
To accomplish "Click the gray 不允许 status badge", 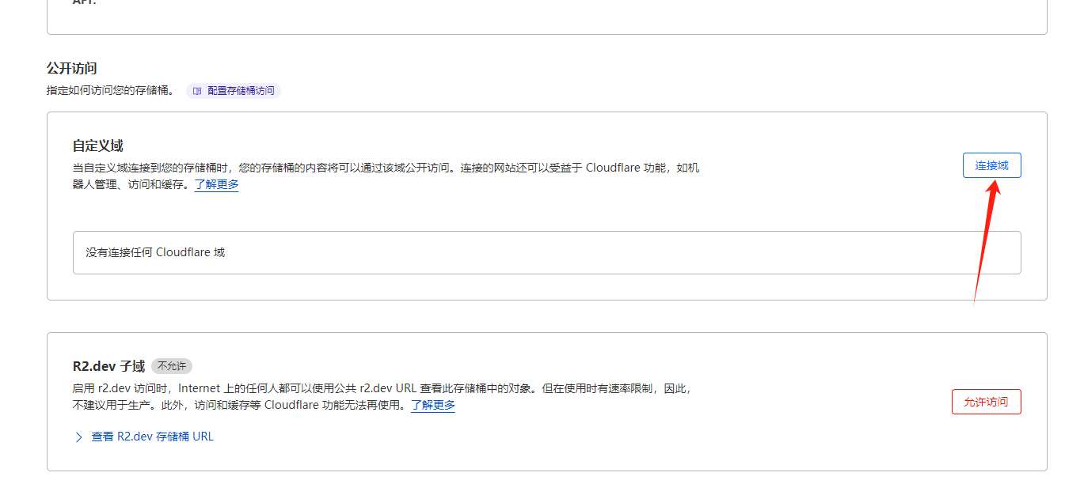I will click(172, 366).
